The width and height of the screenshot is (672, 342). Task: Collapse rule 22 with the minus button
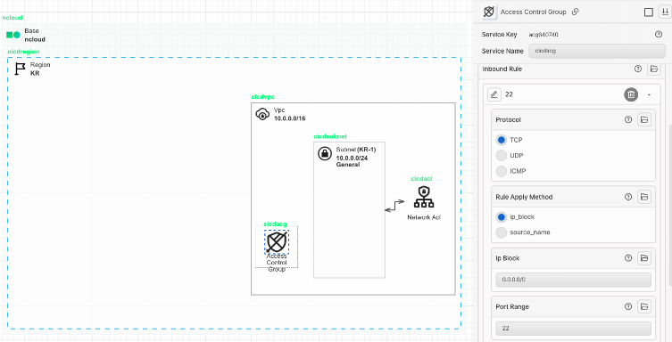tap(649, 94)
